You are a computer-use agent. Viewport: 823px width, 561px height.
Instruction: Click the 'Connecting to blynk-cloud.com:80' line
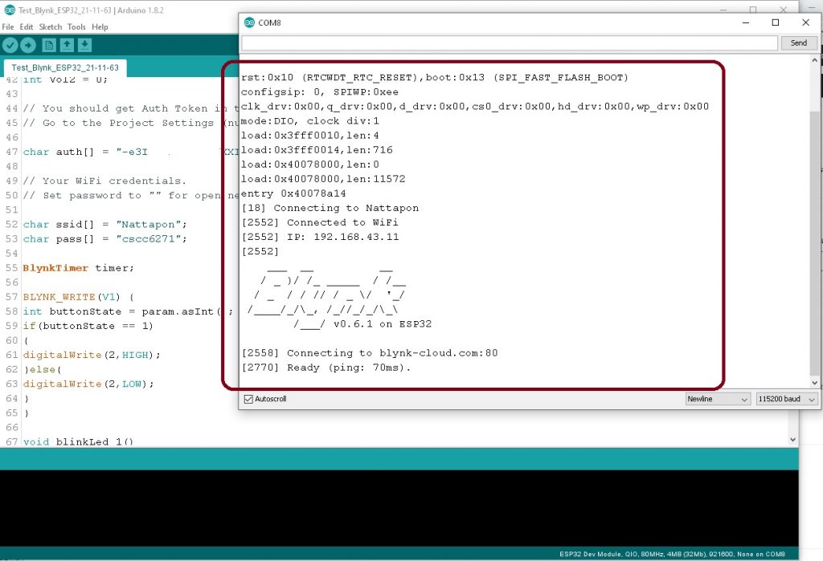pyautogui.click(x=370, y=353)
